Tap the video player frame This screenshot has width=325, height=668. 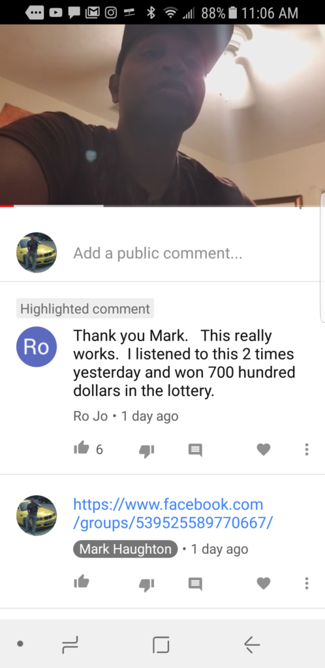pos(162,115)
